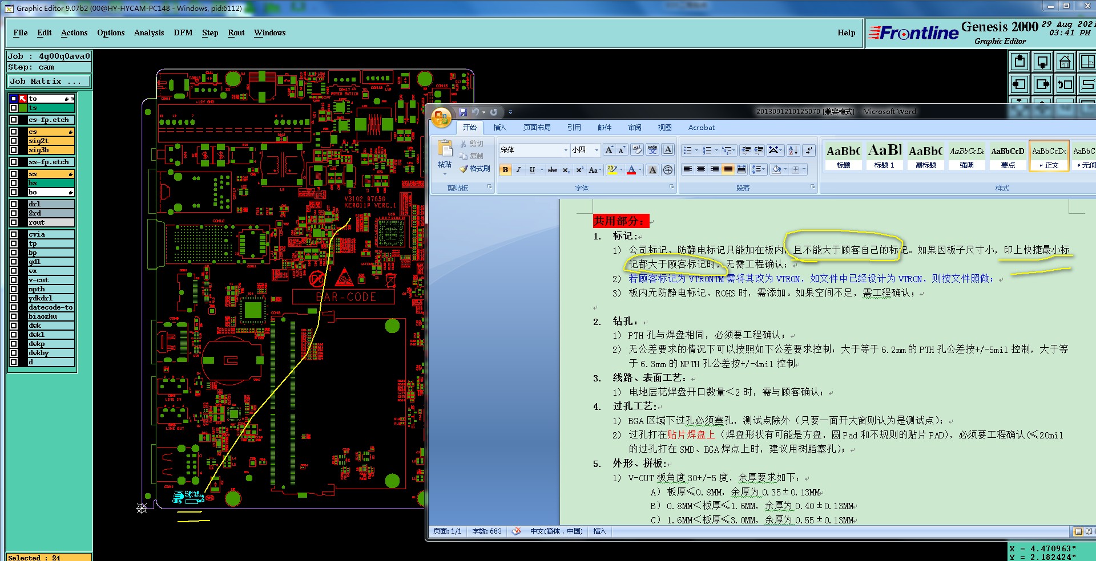Click the shrink font icon
Viewport: 1096px width, 561px height.
pyautogui.click(x=621, y=150)
